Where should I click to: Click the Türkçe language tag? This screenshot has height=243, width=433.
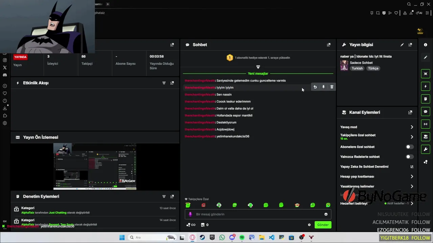tap(373, 68)
